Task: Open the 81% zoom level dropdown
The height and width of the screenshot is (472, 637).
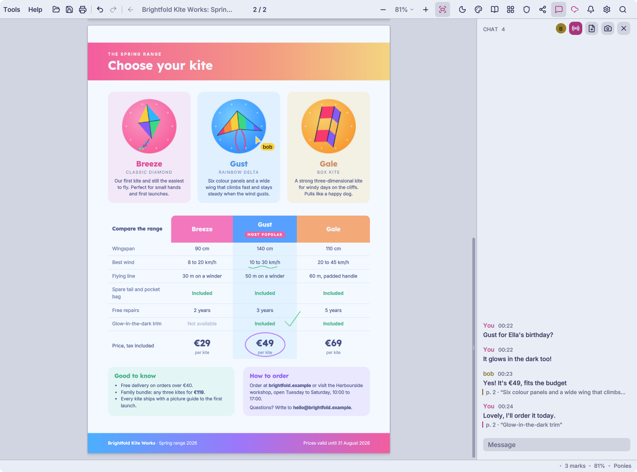Action: 404,9
